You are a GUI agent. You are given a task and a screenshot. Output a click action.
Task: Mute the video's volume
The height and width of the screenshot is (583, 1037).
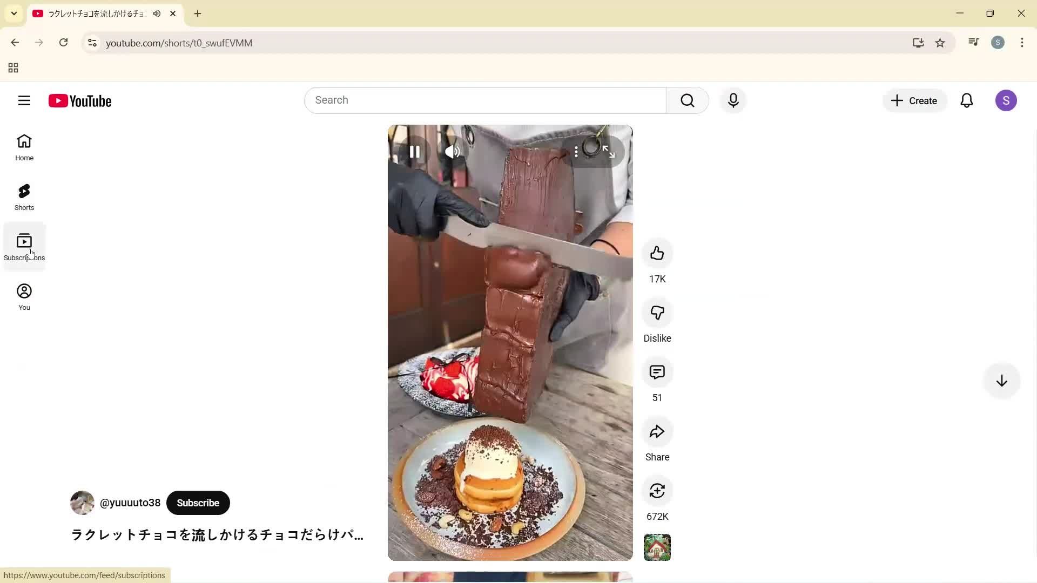(453, 152)
